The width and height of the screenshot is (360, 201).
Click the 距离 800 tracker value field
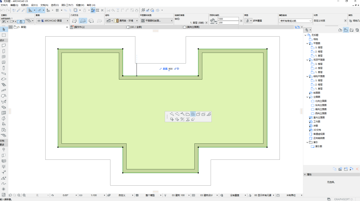(170, 69)
